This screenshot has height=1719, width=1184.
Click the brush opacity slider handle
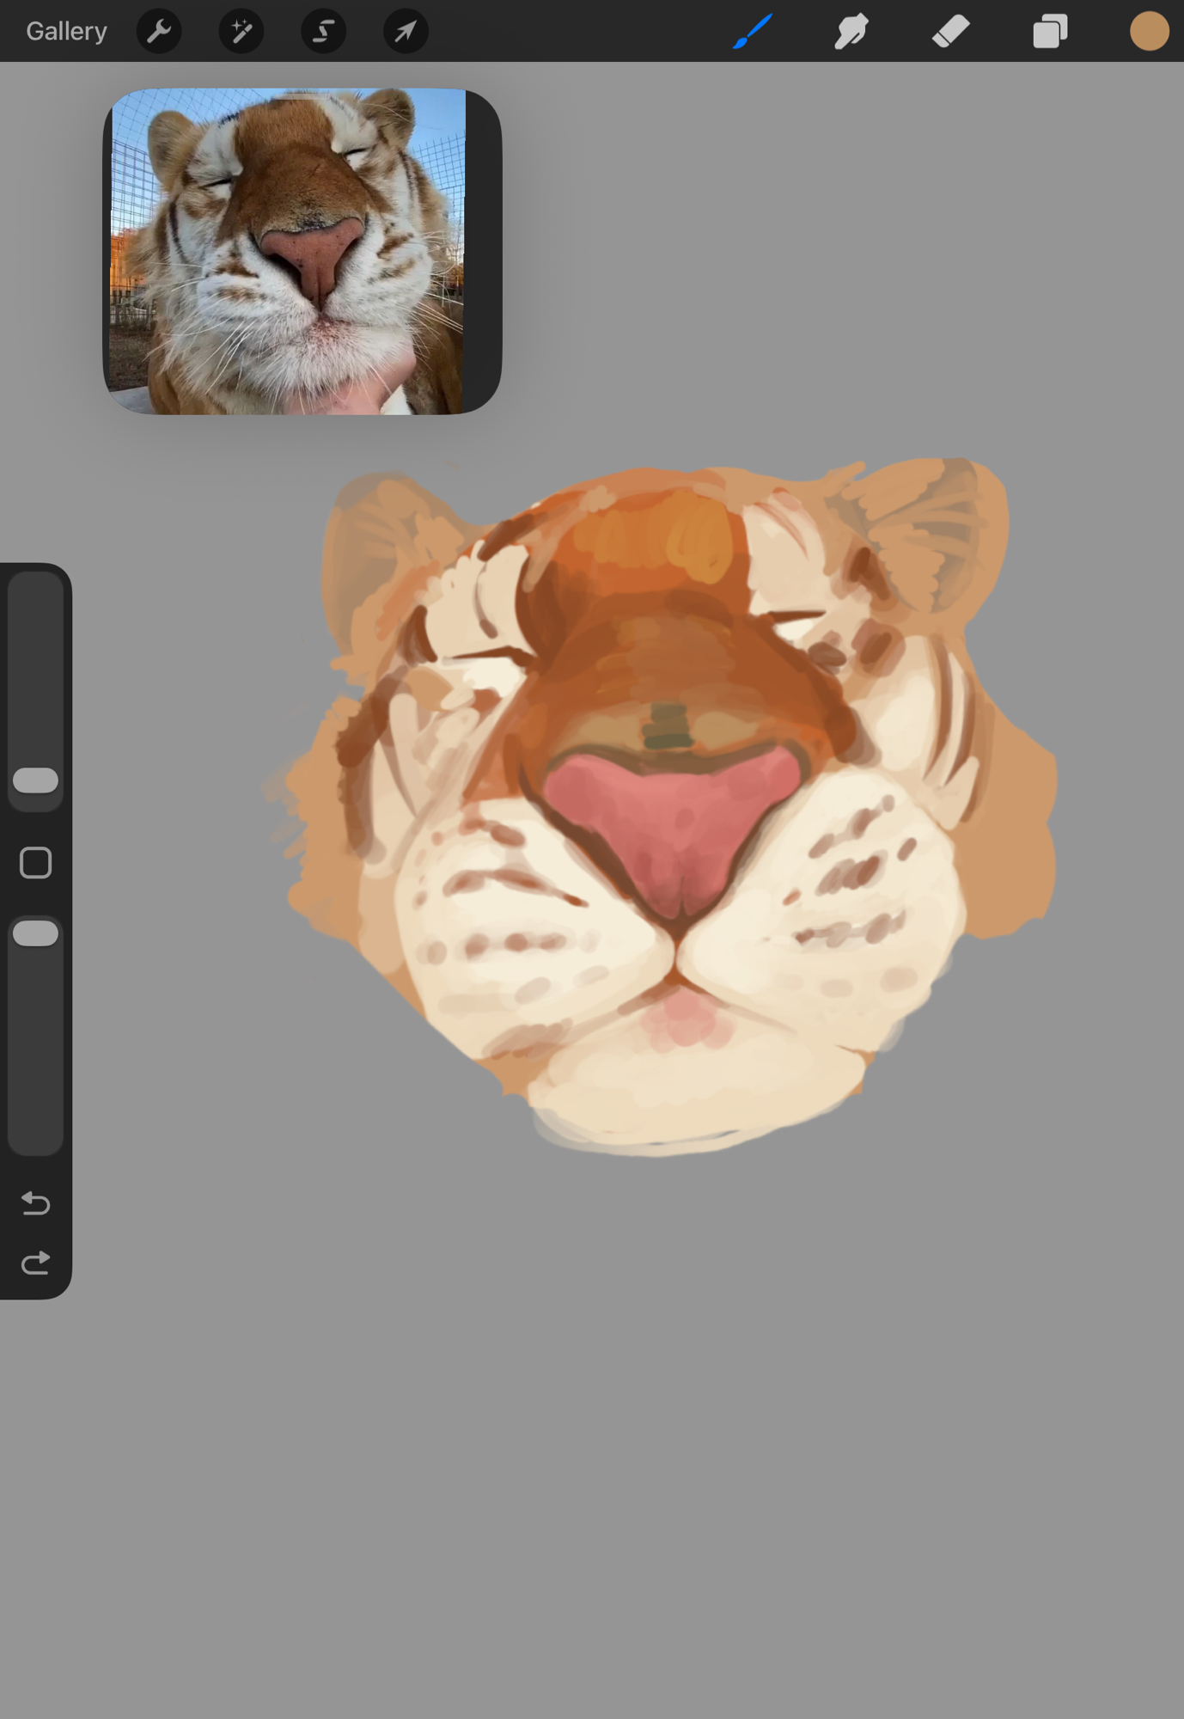pos(36,933)
